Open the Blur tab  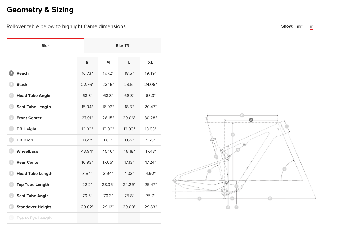pyautogui.click(x=45, y=46)
